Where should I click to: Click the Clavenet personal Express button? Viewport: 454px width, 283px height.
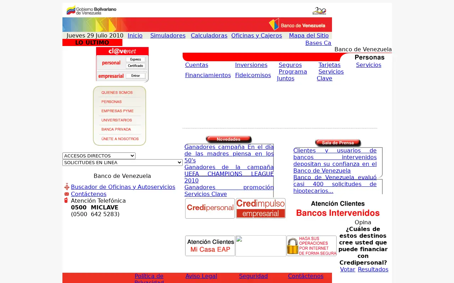(135, 59)
